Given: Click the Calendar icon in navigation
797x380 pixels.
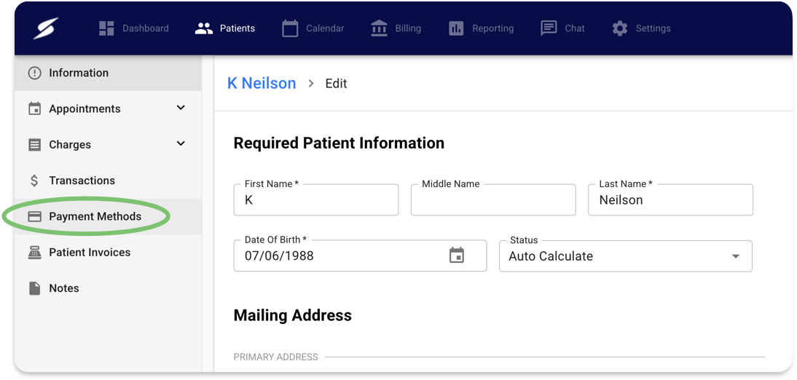Looking at the screenshot, I should (x=290, y=28).
